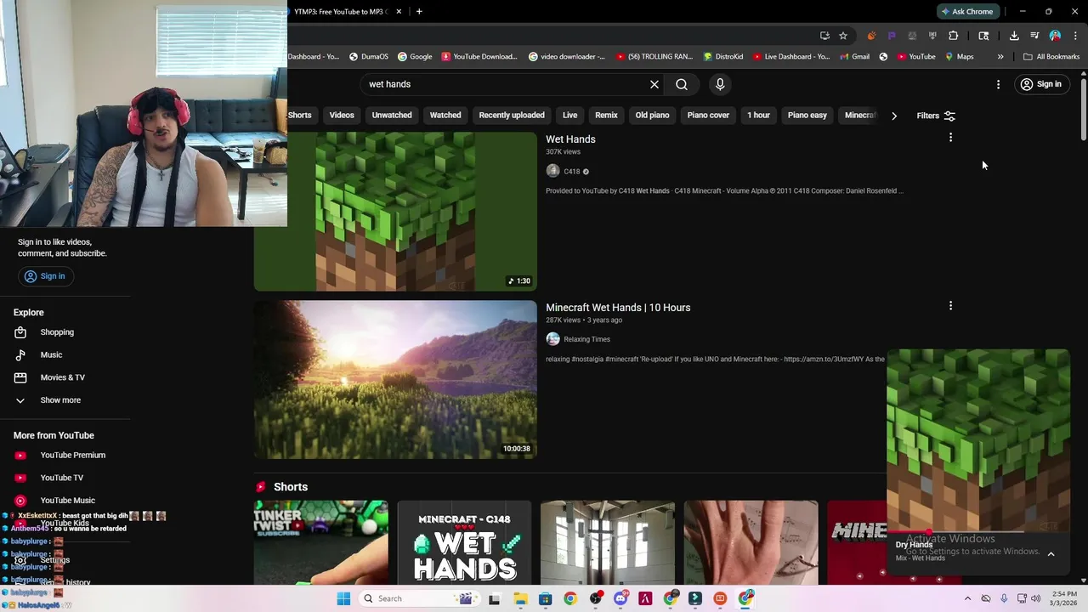The image size is (1088, 612).
Task: Click the orange extension icon
Action: [x=871, y=36]
